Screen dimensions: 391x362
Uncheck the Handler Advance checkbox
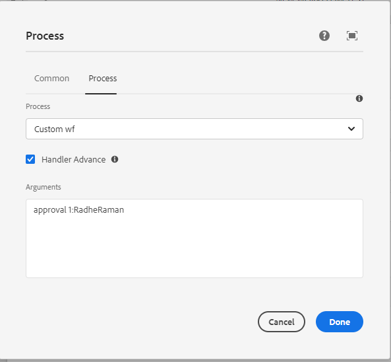pyautogui.click(x=30, y=159)
